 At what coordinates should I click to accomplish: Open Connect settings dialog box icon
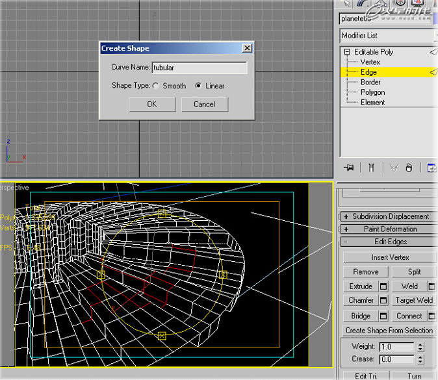click(x=432, y=316)
